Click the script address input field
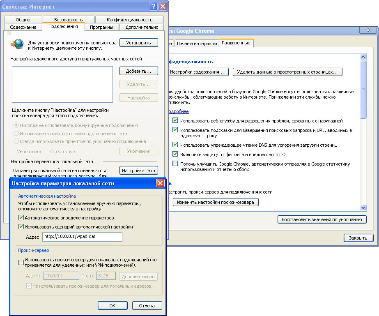Viewport: 379px width, 316px height. [82, 237]
